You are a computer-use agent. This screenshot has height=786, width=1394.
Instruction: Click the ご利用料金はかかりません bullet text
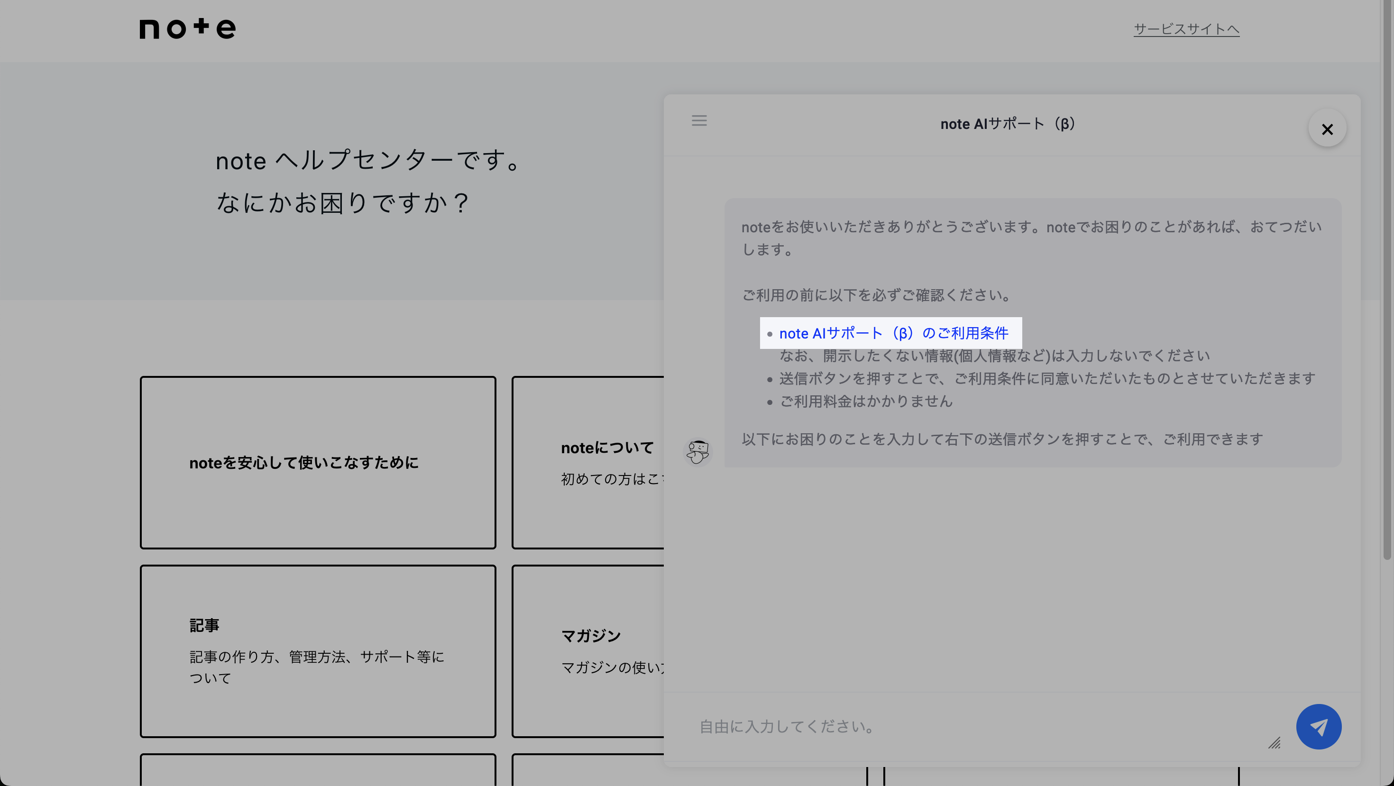[x=866, y=402]
